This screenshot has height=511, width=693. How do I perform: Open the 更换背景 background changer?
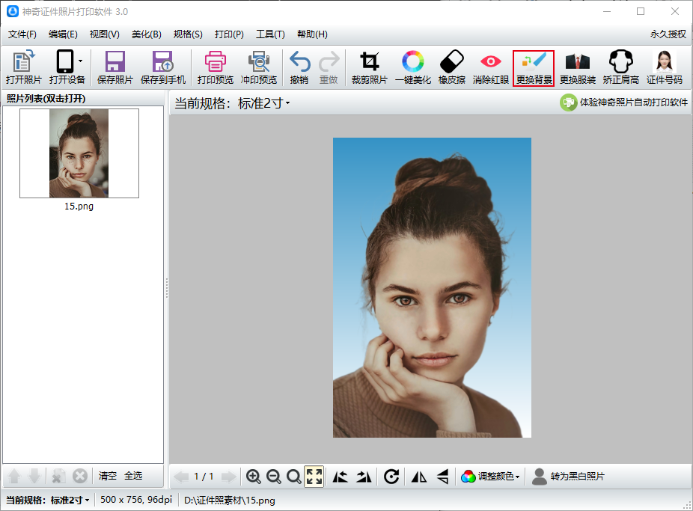point(534,68)
